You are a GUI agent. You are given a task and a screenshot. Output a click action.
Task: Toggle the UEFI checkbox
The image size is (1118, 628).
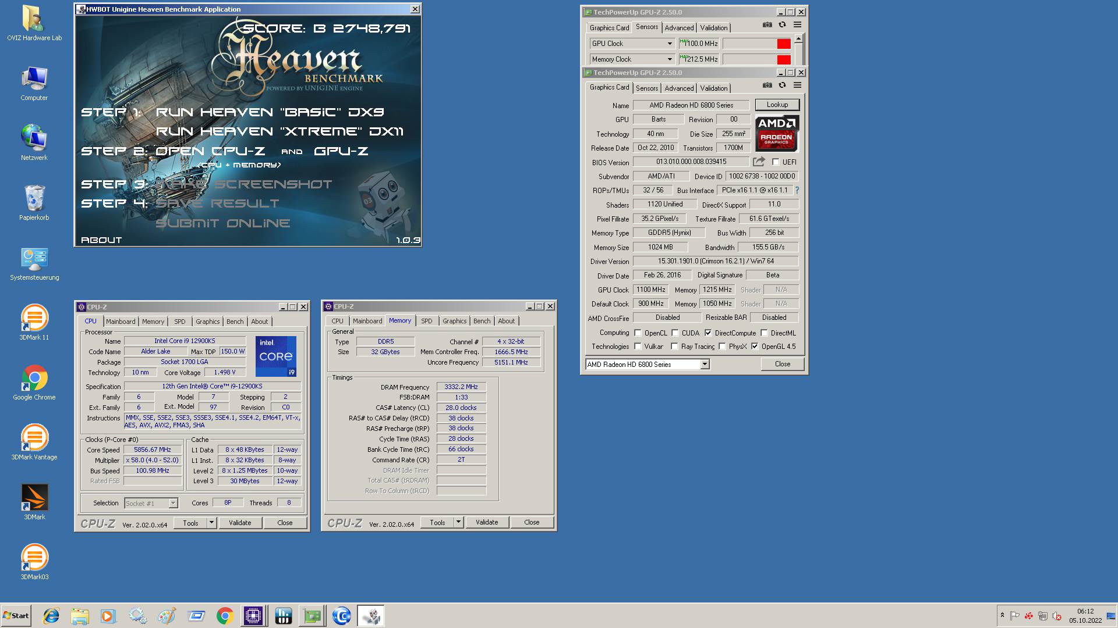click(x=776, y=162)
